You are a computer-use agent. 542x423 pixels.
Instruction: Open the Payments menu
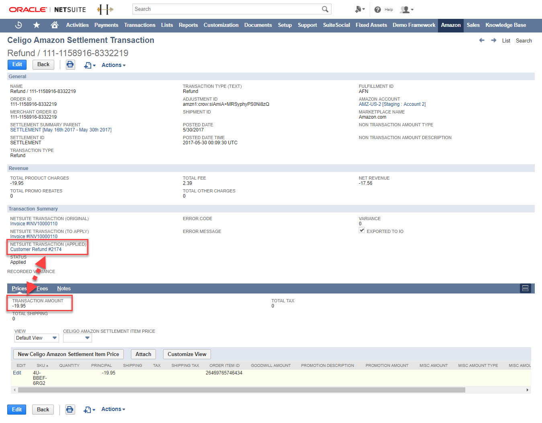pos(106,25)
